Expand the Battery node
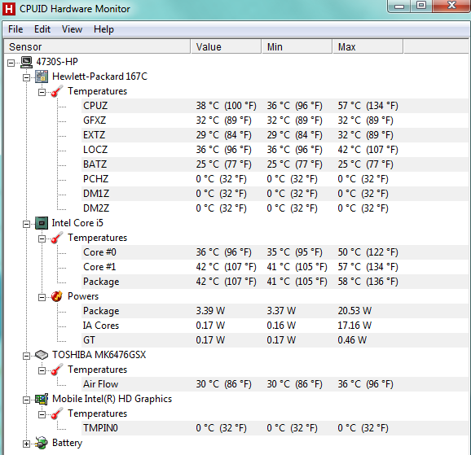 click(26, 444)
